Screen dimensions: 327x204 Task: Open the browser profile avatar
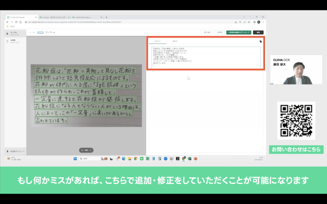259,22
